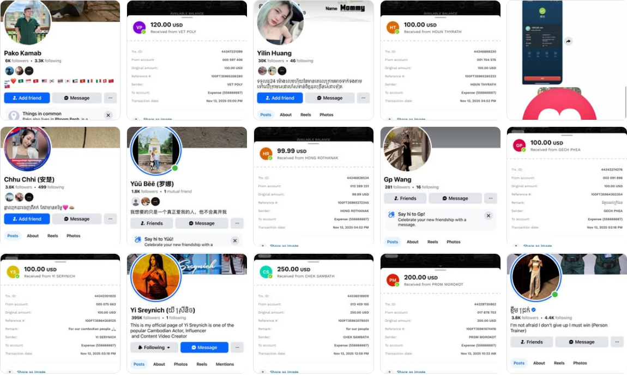The width and height of the screenshot is (627, 379).
Task: Close the 'Say hi to Yūū!' suggestion
Action: coord(235,241)
